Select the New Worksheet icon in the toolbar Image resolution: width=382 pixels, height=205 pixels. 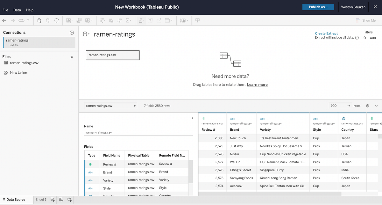68,20
